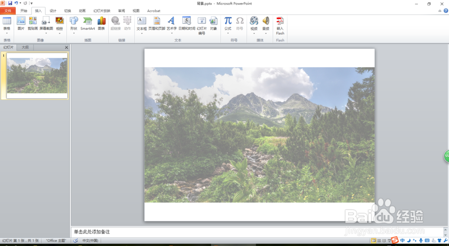Viewport: 449px width, 246px height.
Task: Open 页眉和页脚 header and footer
Action: [157, 23]
